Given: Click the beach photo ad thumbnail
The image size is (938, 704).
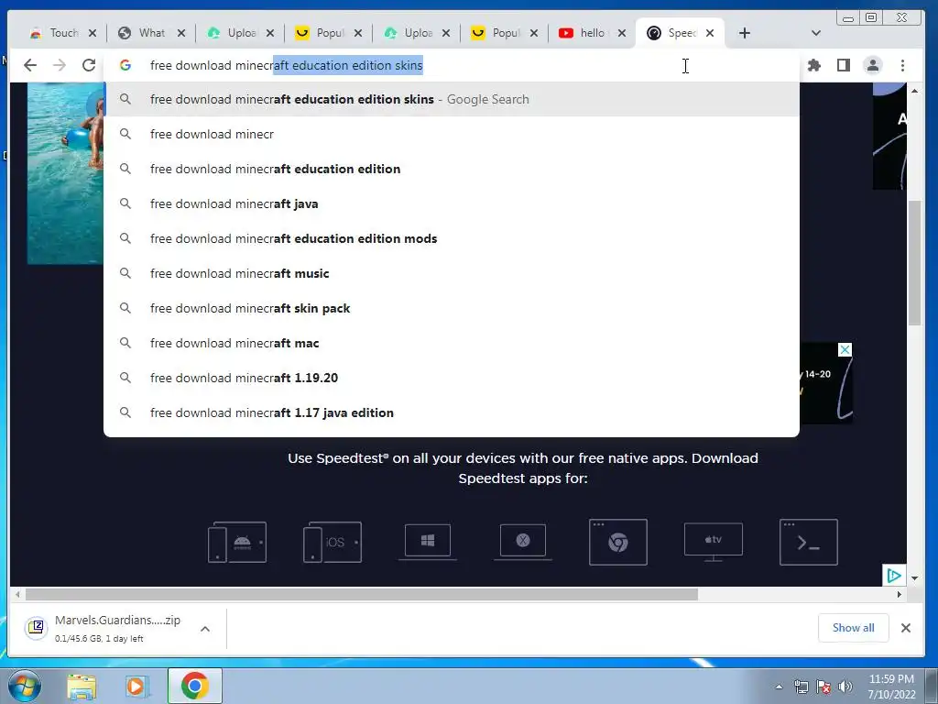Looking at the screenshot, I should 65,173.
